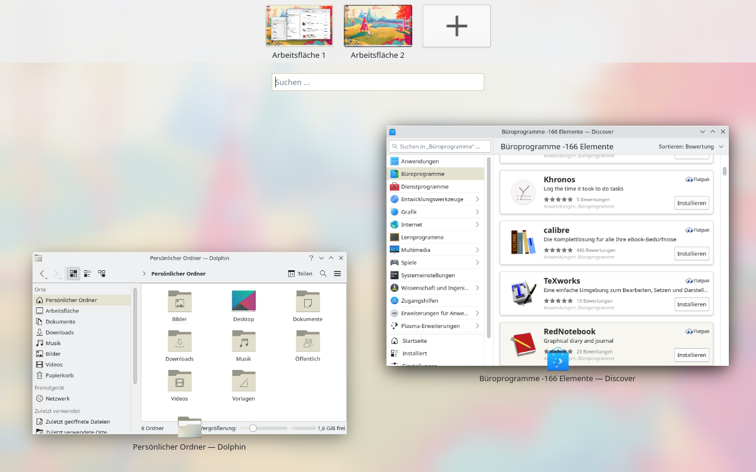
Task: Expand the Erweiterungen für Anwe… chevron
Action: (477, 313)
